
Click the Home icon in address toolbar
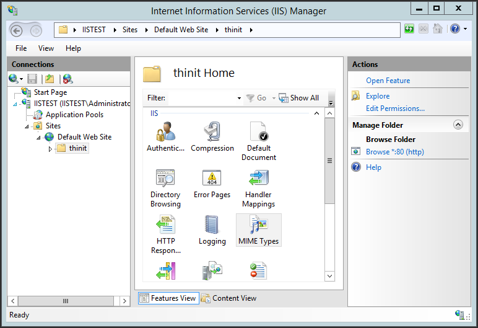pos(438,29)
